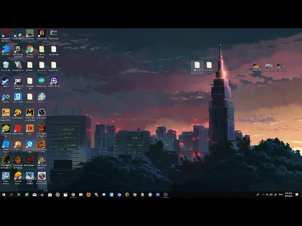This screenshot has height=226, width=302.
Task: Select Street Legal Racing Redline shortcut
Action: pos(42,178)
